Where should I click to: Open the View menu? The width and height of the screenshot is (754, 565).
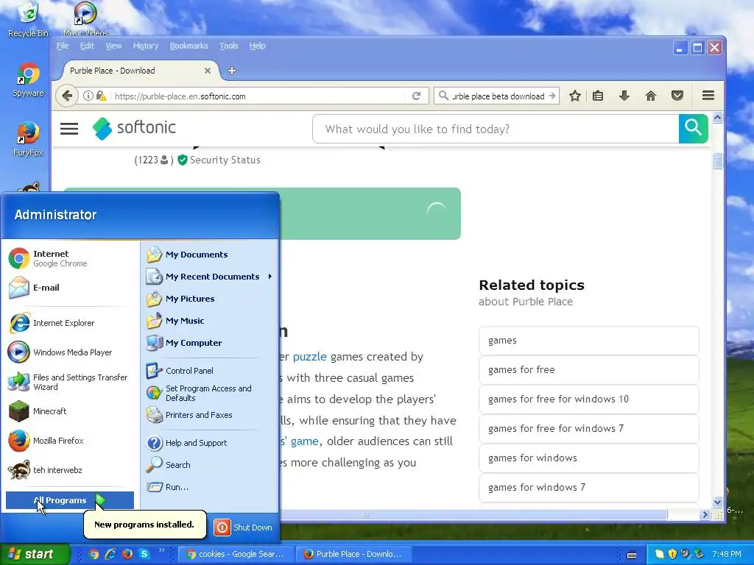(x=113, y=46)
